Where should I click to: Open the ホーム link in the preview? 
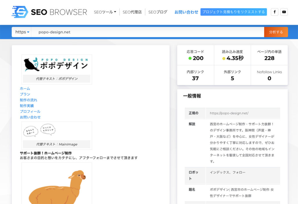(25, 88)
